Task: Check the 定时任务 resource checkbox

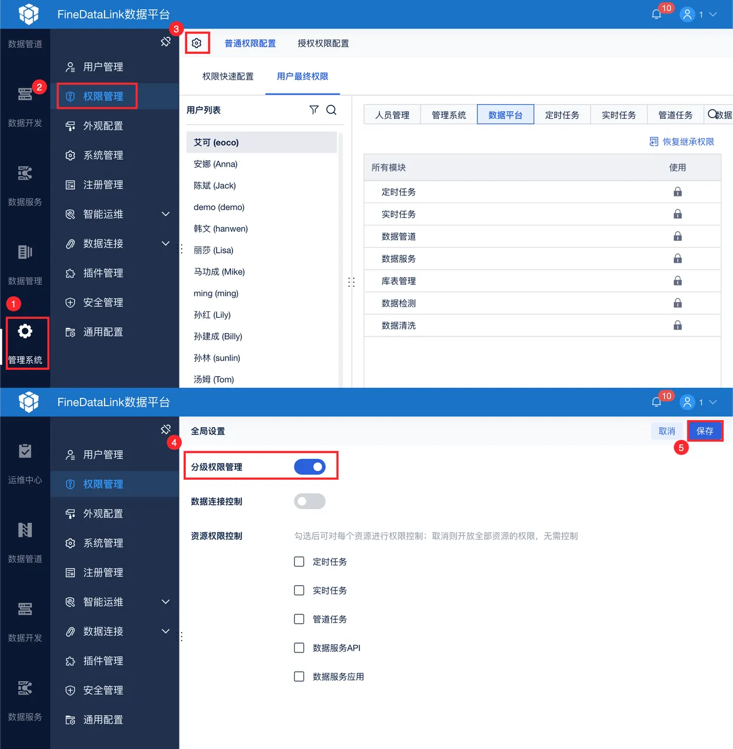Action: [x=299, y=562]
